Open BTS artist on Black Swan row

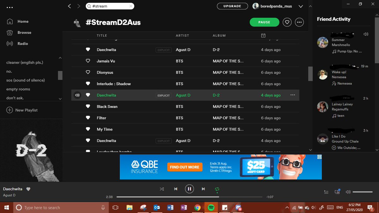(x=179, y=107)
